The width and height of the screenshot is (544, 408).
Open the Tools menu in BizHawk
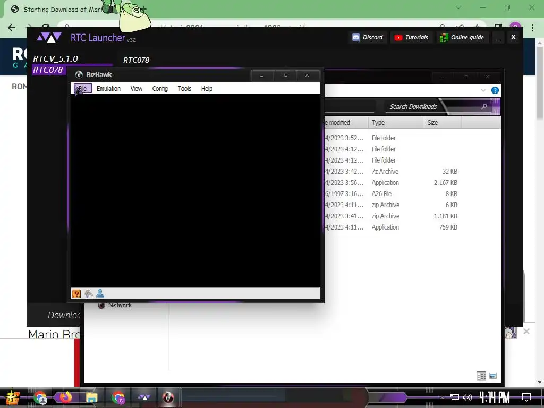184,89
